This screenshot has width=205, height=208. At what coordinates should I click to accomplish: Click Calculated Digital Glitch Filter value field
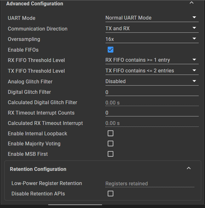coord(152,103)
